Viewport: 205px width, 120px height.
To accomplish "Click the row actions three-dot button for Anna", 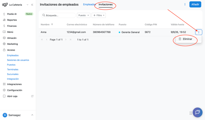I will point(199,32).
